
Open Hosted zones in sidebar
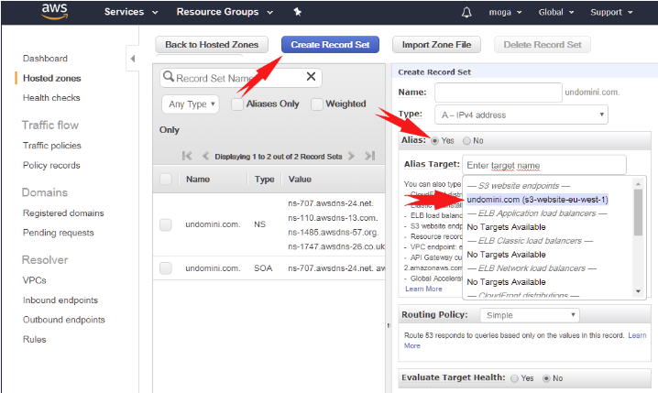pyautogui.click(x=52, y=78)
